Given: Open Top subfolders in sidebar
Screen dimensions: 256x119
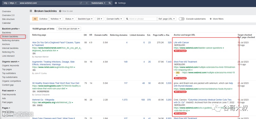Looking at the screenshot, I should [x=9, y=73].
